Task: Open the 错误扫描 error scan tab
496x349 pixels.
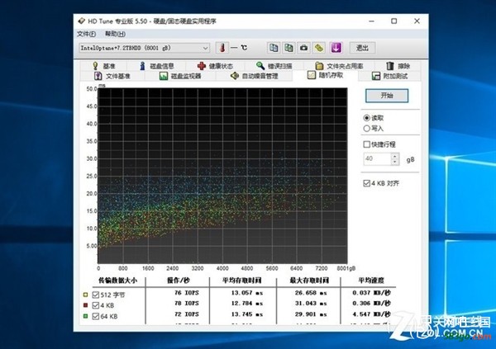Action: 274,66
